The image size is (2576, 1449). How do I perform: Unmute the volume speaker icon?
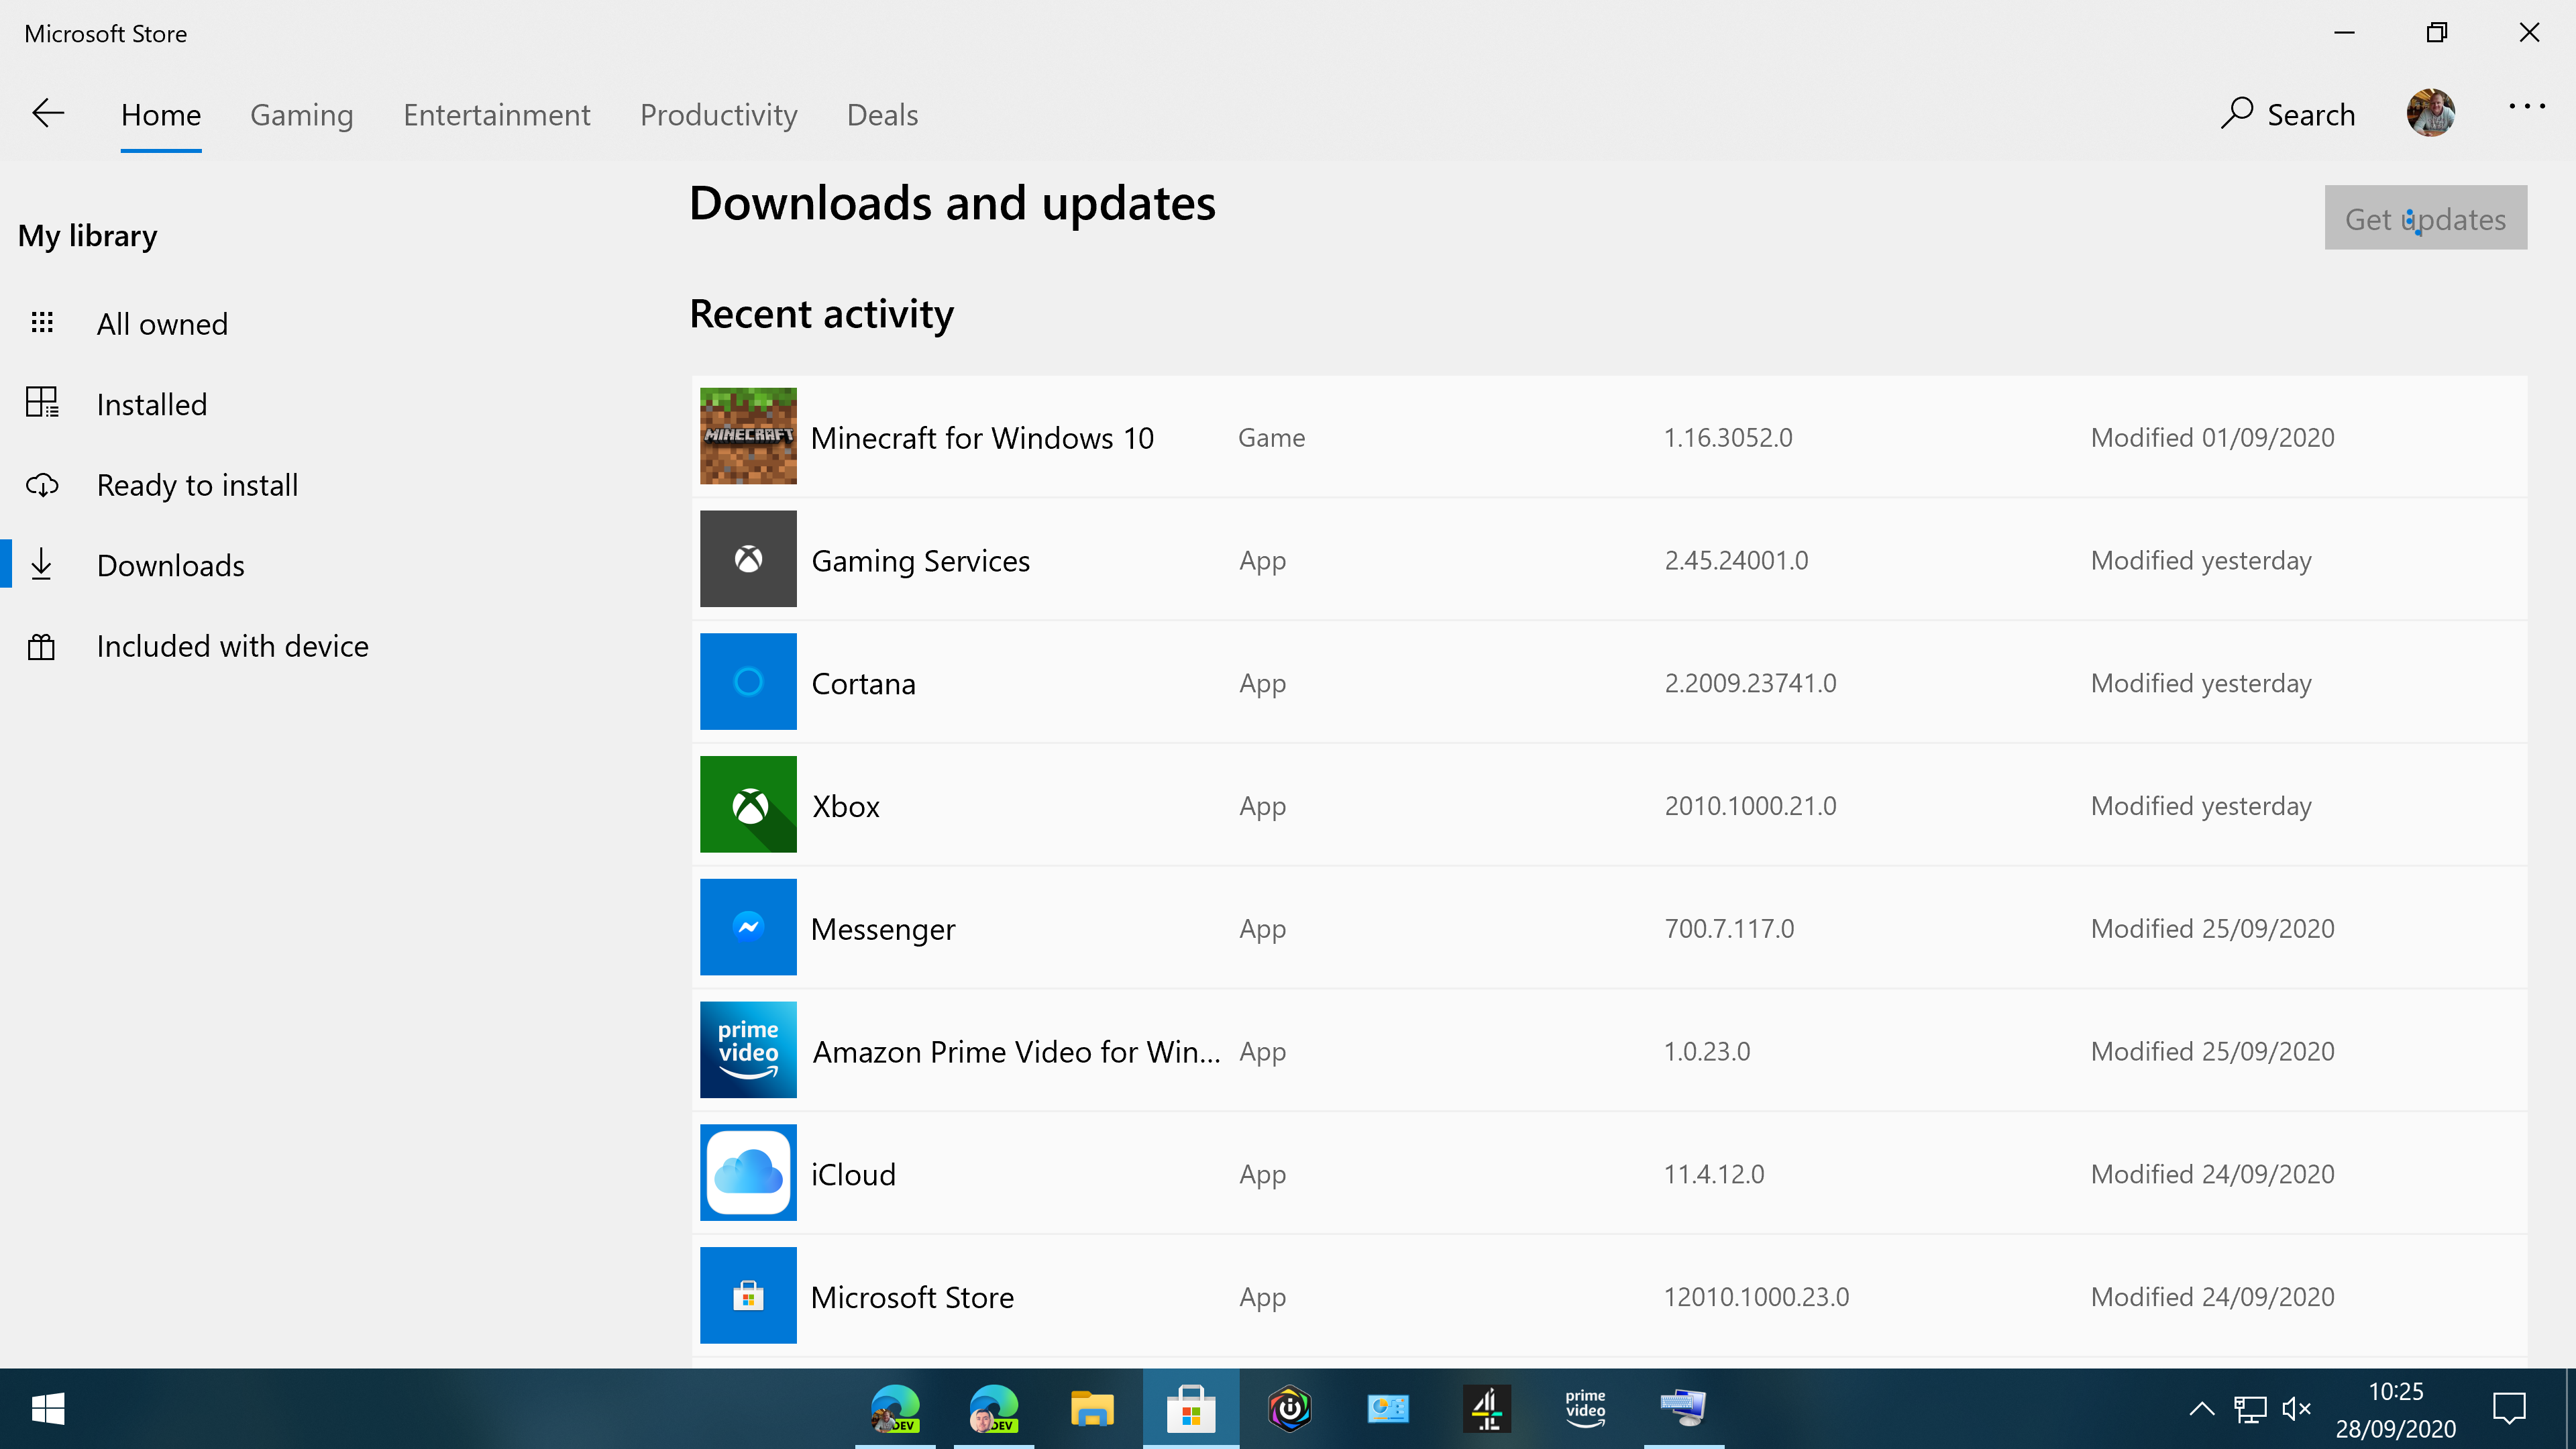[2296, 1409]
